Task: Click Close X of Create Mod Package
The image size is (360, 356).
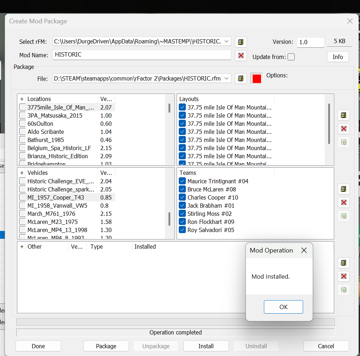Action: pyautogui.click(x=350, y=21)
